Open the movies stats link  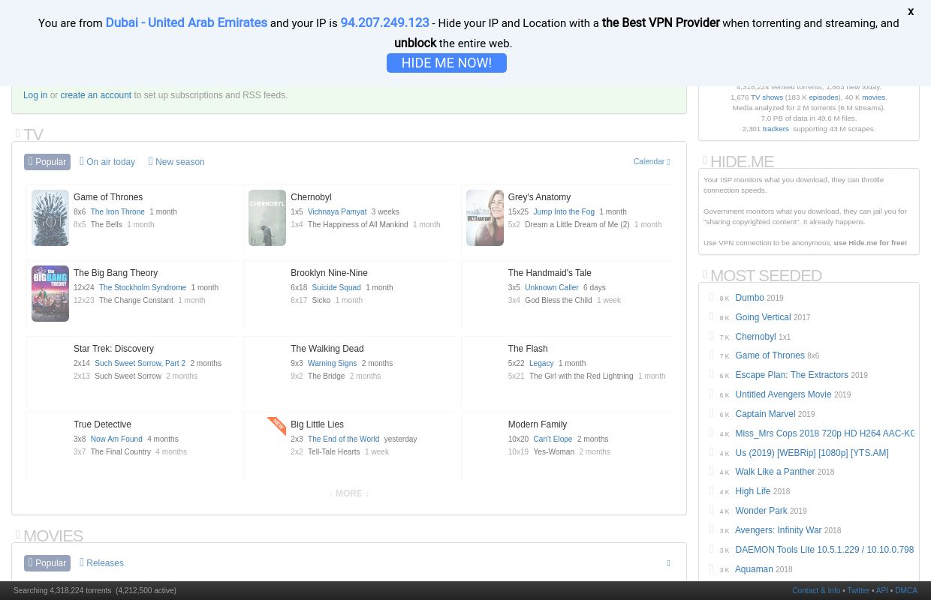tap(873, 97)
